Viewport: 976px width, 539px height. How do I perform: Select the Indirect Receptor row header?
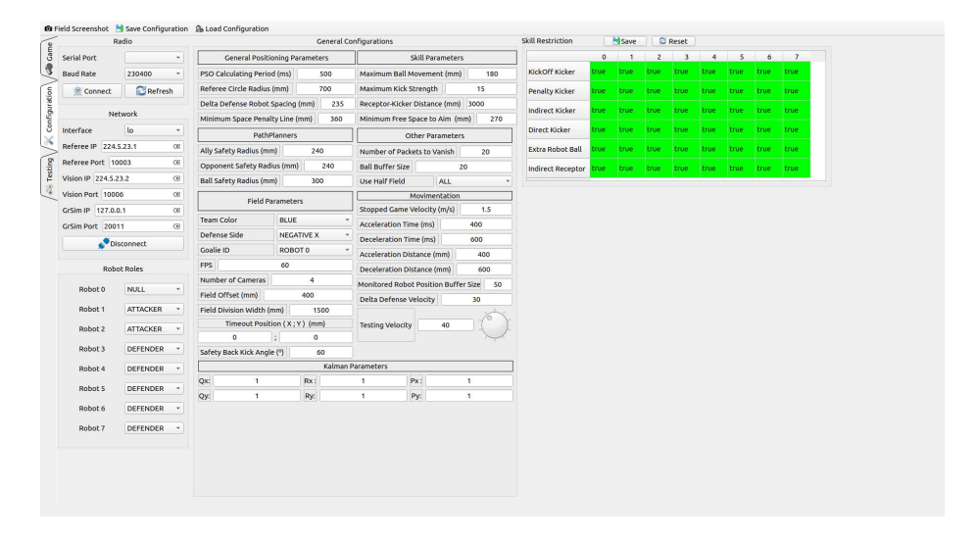point(559,168)
